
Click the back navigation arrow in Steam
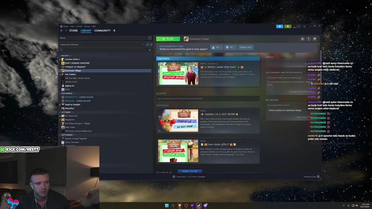pyautogui.click(x=61, y=30)
